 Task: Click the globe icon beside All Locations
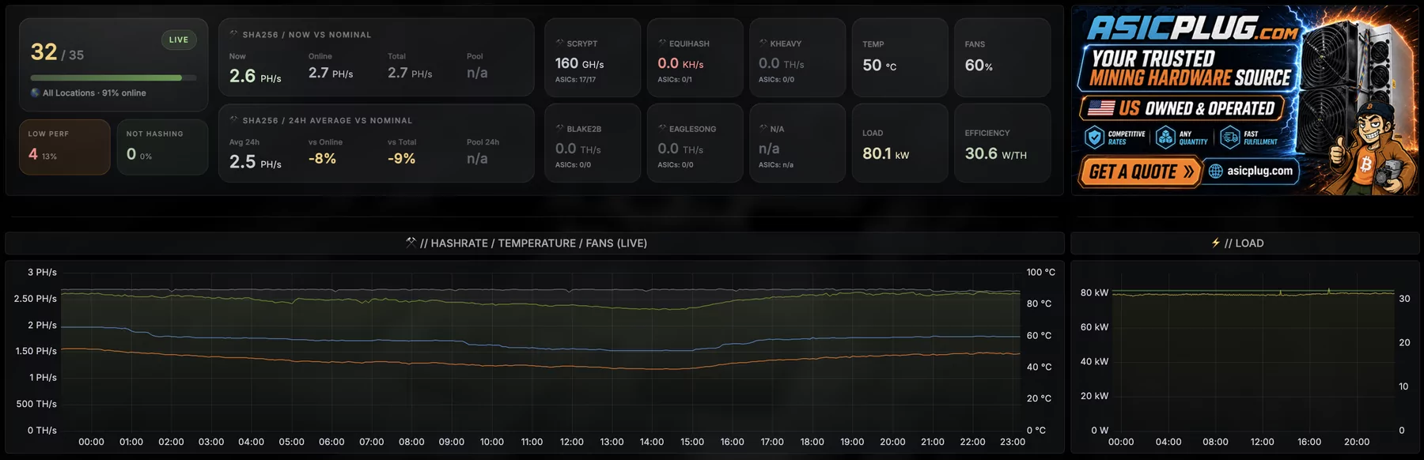[35, 92]
